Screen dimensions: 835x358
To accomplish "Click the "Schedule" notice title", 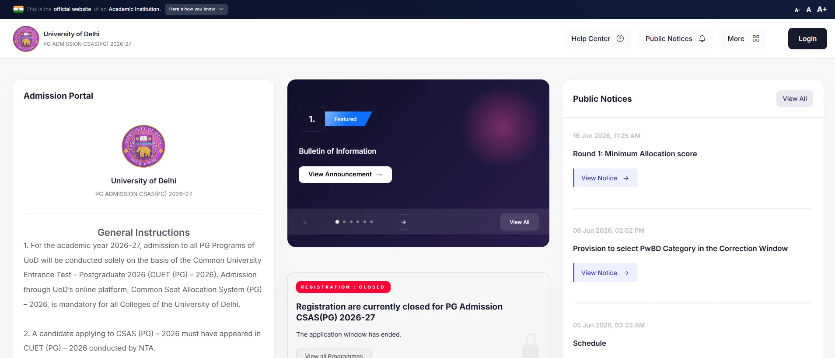I will click(590, 343).
